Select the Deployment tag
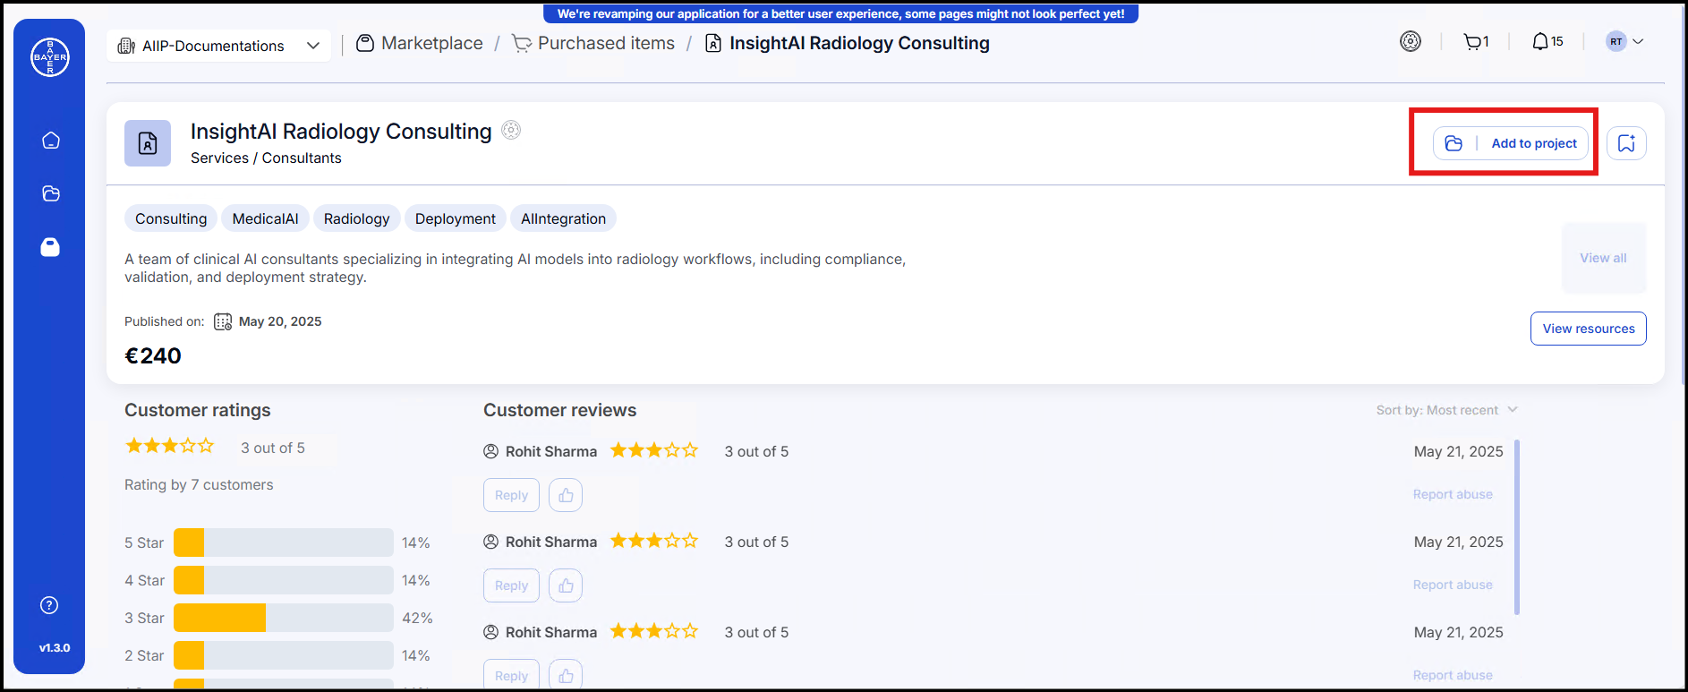 [x=455, y=218]
